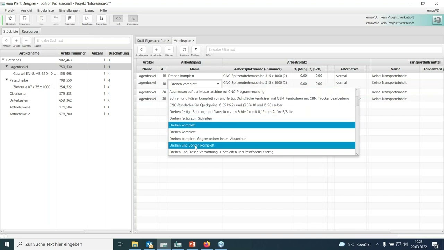Click the Arbeitsplatzname (-nummer) column header
The image size is (444, 250).
[258, 69]
